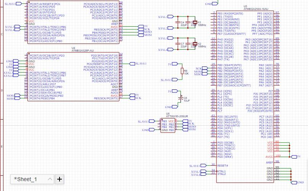The image size is (308, 191).
Task: Click pin text PJ7 on U5
Action: pyautogui.click(x=271, y=91)
